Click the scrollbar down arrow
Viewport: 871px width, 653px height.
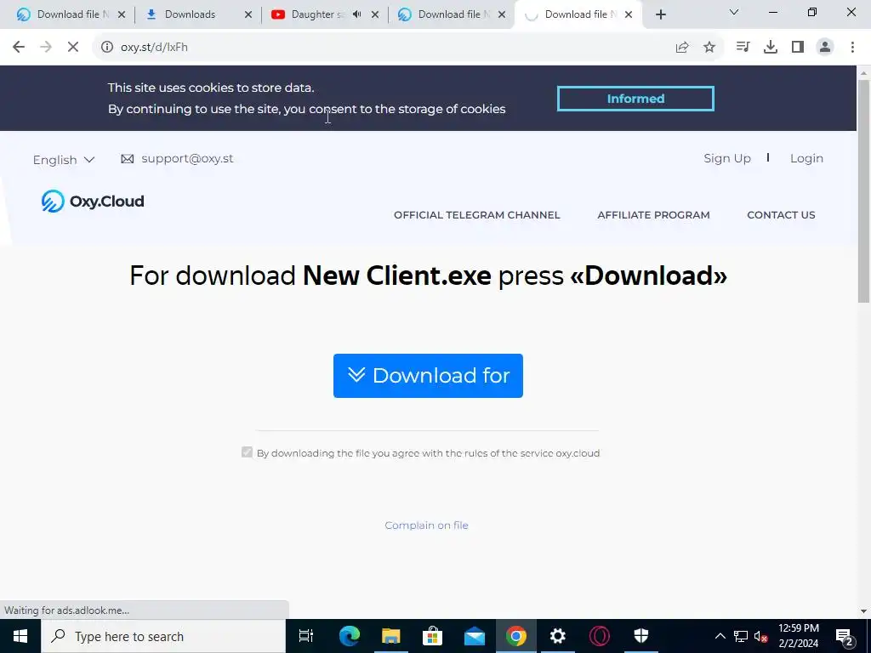point(863,611)
